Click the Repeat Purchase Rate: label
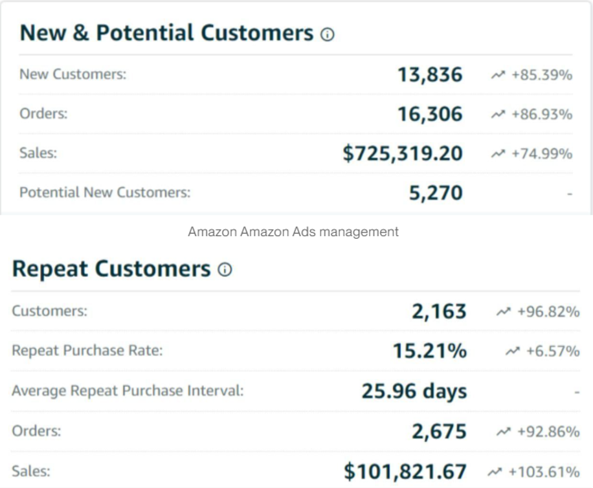The height and width of the screenshot is (488, 593). click(87, 350)
